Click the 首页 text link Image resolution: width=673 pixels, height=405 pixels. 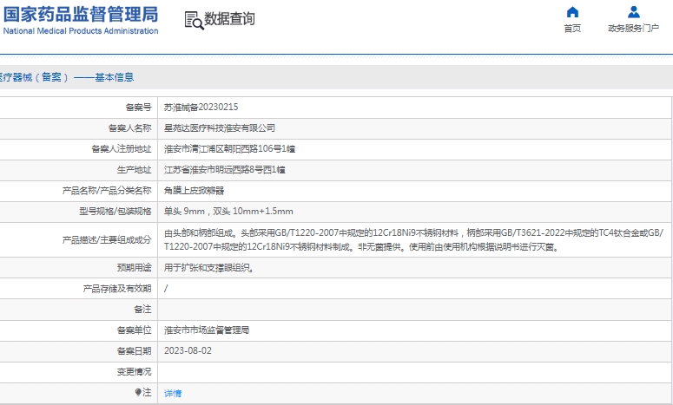572,29
